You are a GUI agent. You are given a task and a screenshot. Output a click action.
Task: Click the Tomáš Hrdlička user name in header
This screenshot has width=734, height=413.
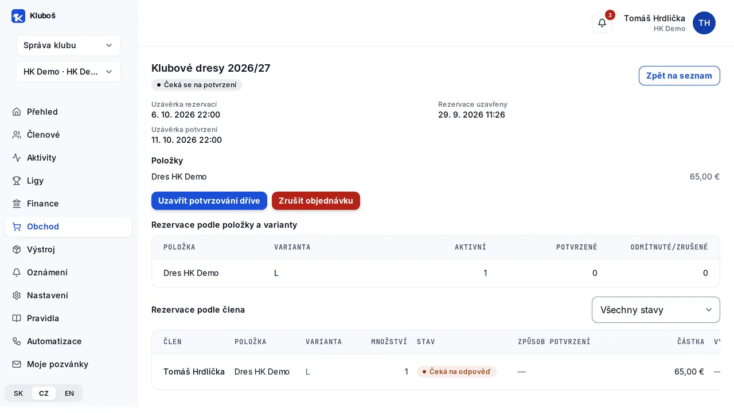pyautogui.click(x=654, y=18)
